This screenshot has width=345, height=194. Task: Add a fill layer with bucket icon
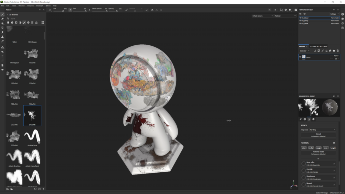click(326, 51)
